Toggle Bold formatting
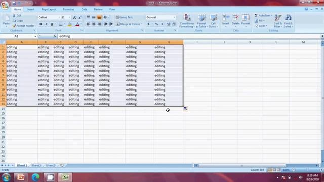Viewport: 324px width, 182px height. tap(40, 24)
